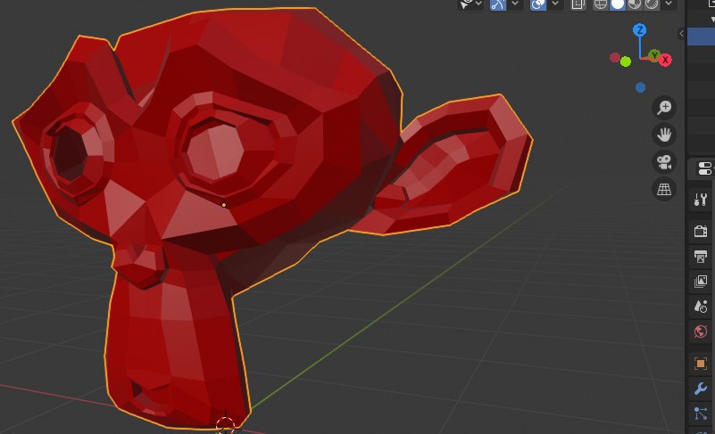Click the negative X axis dot on gizmo
Image resolution: width=715 pixels, height=434 pixels.
click(615, 58)
